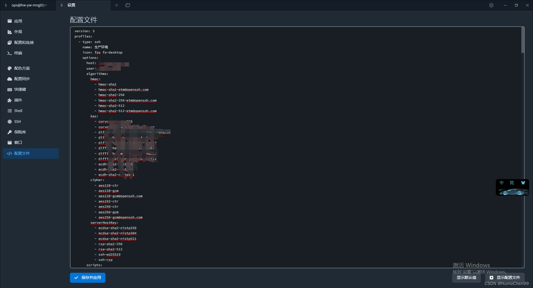Switch to the 设置 tab
Image resolution: width=533 pixels, height=288 pixels.
click(83, 5)
